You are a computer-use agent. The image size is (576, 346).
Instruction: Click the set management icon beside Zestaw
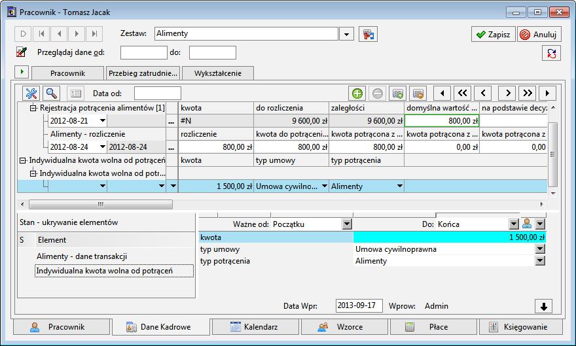[368, 35]
